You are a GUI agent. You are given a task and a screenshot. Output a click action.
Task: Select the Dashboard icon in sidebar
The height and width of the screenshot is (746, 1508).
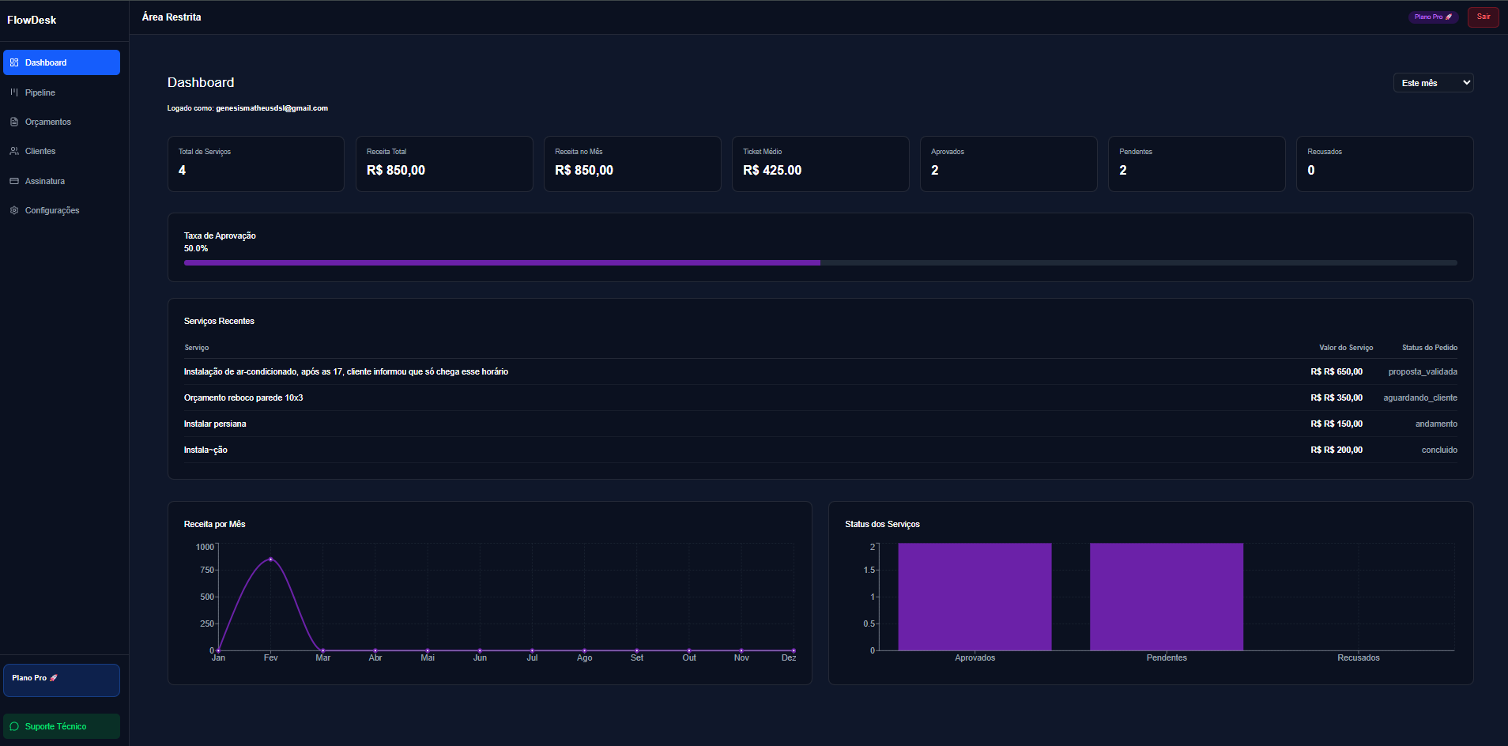point(13,62)
